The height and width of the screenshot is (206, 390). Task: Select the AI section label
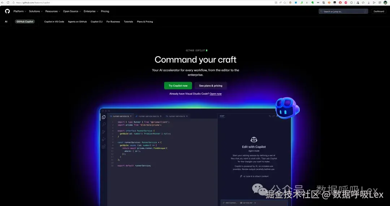coord(6,22)
